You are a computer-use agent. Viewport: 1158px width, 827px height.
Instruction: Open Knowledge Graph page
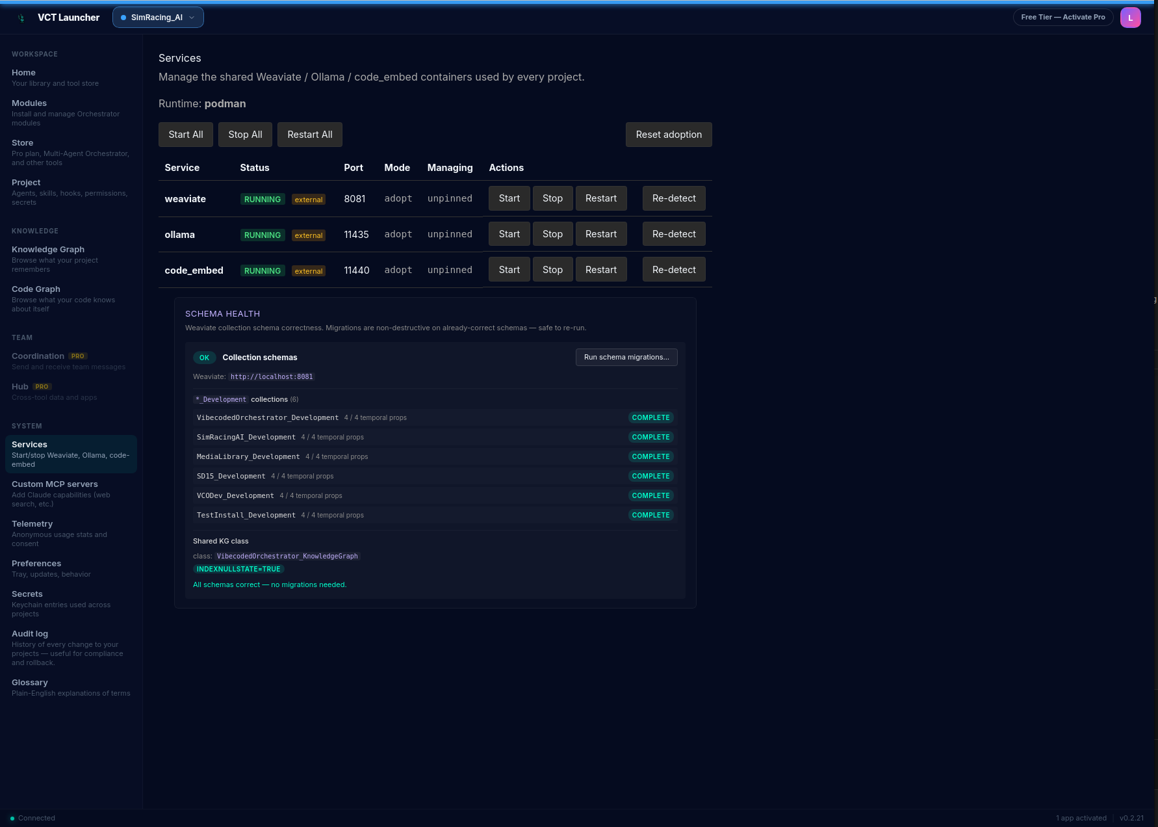(71, 259)
